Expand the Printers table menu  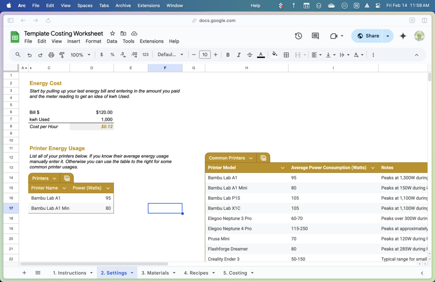(x=55, y=178)
